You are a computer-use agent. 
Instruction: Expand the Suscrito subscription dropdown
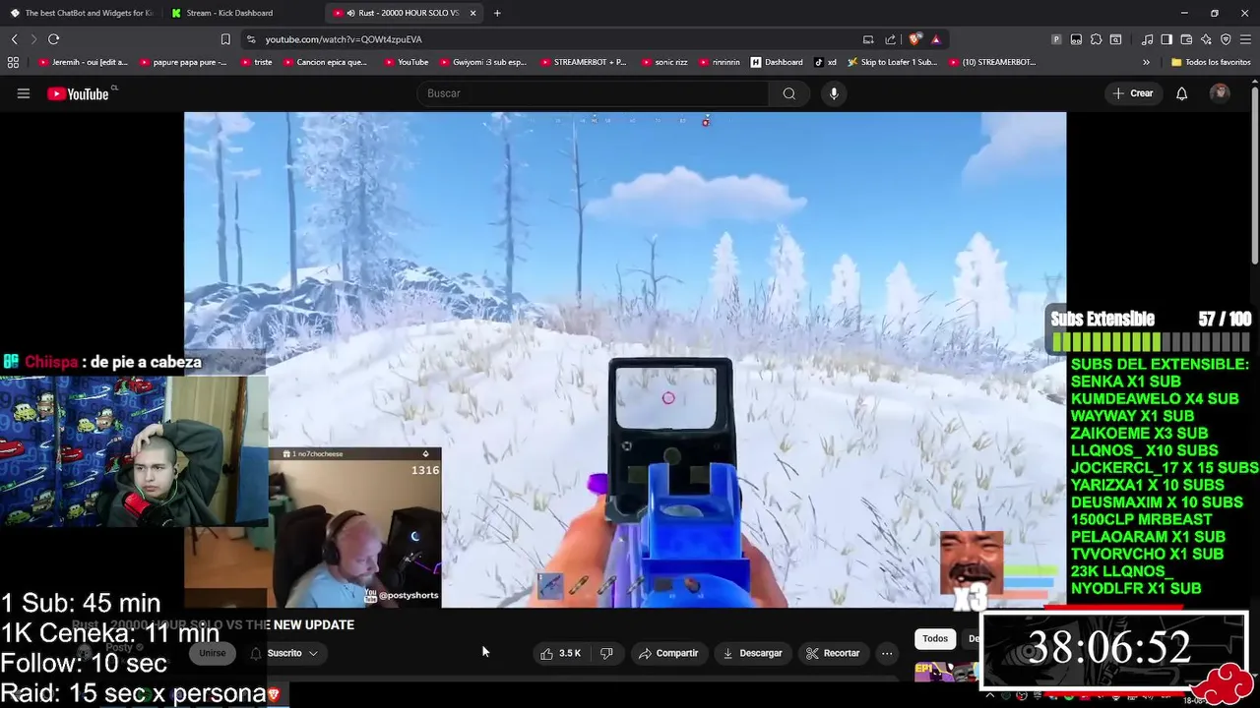284,653
